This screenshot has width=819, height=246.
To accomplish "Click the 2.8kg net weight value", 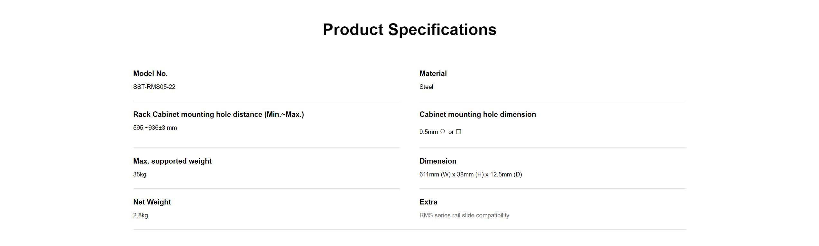I will 140,215.
